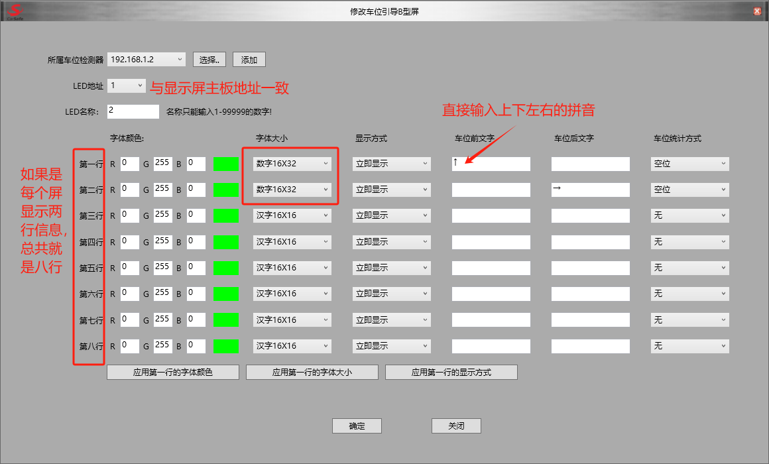Click the LED名称 input field
Viewport: 769px width, 464px height.
pos(133,111)
